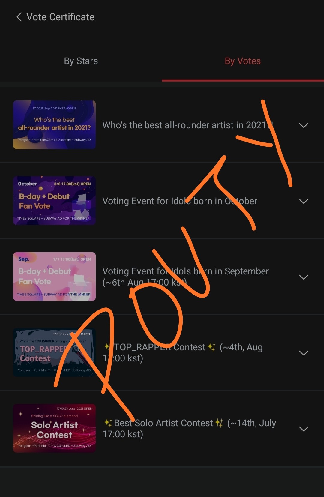Click 'Voting Event for Idols born in October' text
This screenshot has height=497, width=324.
180,201
